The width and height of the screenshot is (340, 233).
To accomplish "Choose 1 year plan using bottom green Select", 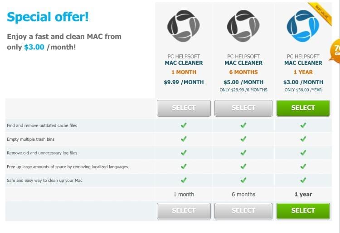I will click(303, 211).
